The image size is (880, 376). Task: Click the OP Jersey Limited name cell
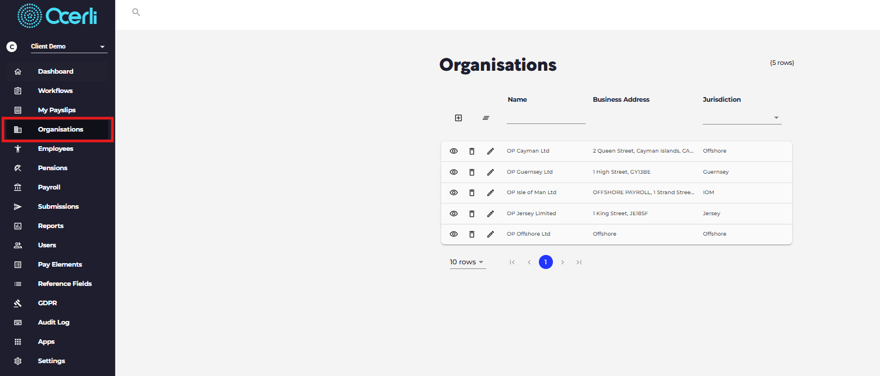tap(531, 213)
